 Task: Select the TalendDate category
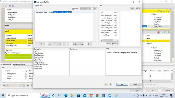(x=38, y=66)
